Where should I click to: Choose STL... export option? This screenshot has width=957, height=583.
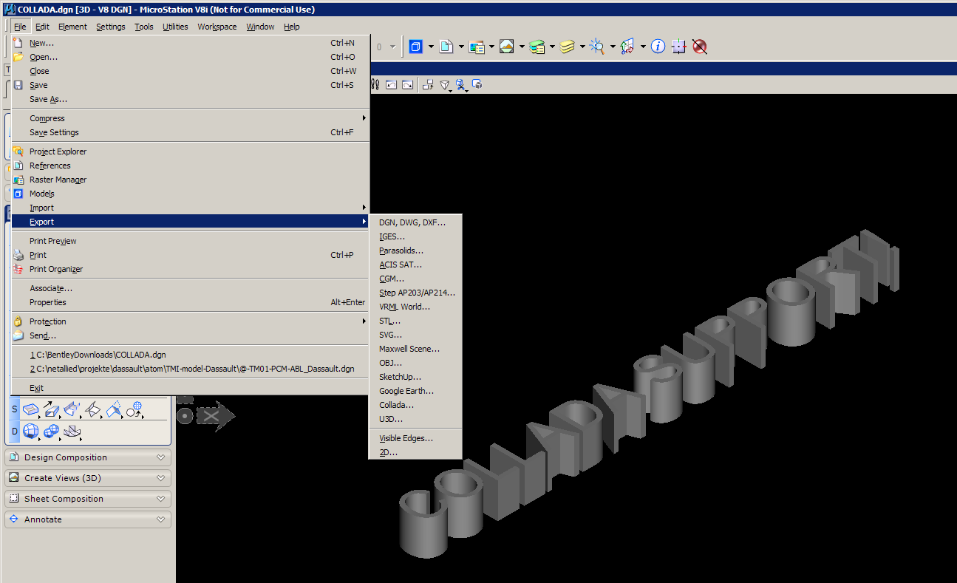(x=389, y=321)
